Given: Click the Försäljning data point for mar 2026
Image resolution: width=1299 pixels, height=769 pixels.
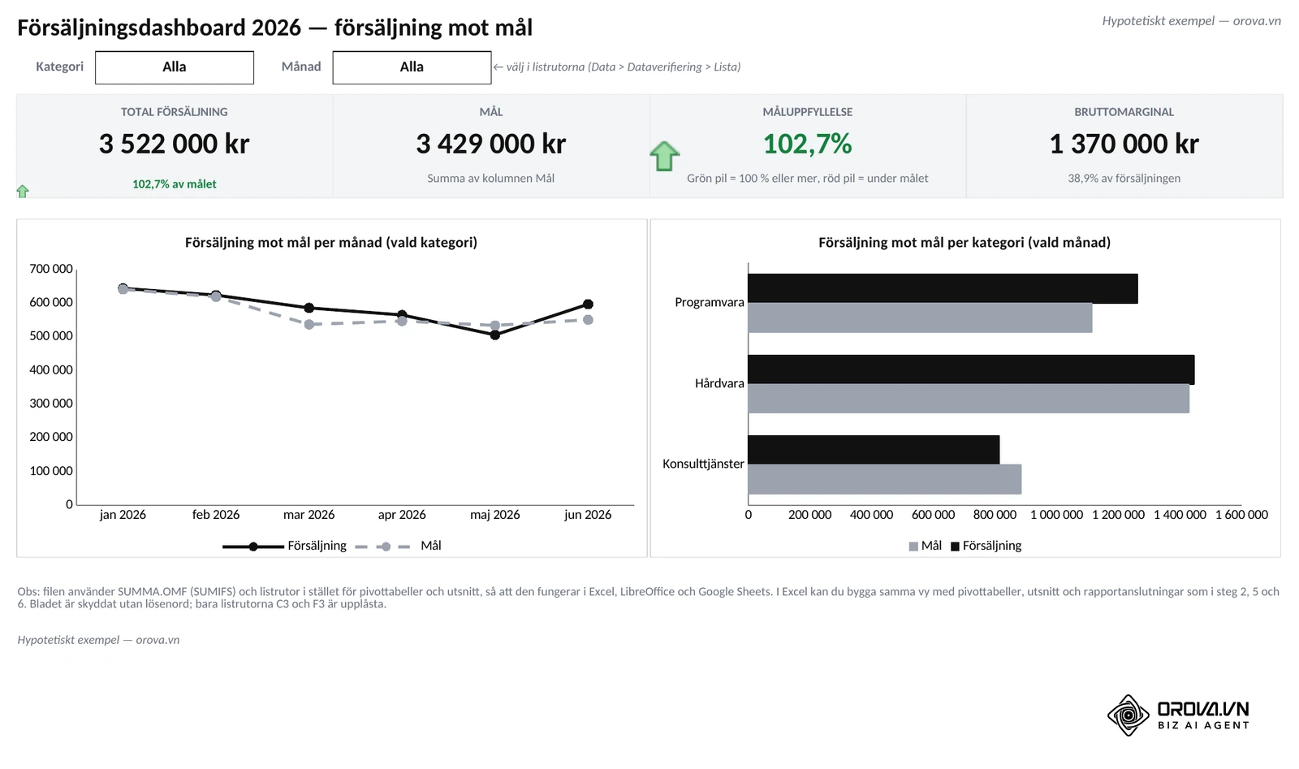Looking at the screenshot, I should pyautogui.click(x=309, y=308).
